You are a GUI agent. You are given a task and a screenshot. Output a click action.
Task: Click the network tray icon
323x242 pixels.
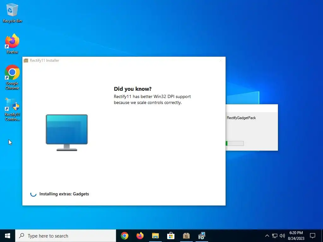click(x=275, y=236)
